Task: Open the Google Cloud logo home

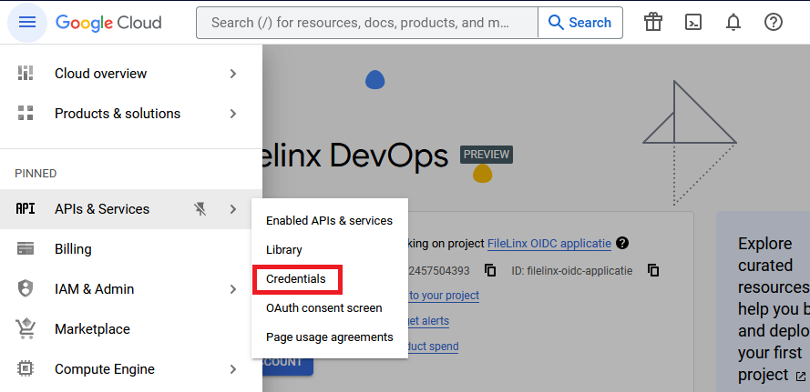Action: point(108,23)
